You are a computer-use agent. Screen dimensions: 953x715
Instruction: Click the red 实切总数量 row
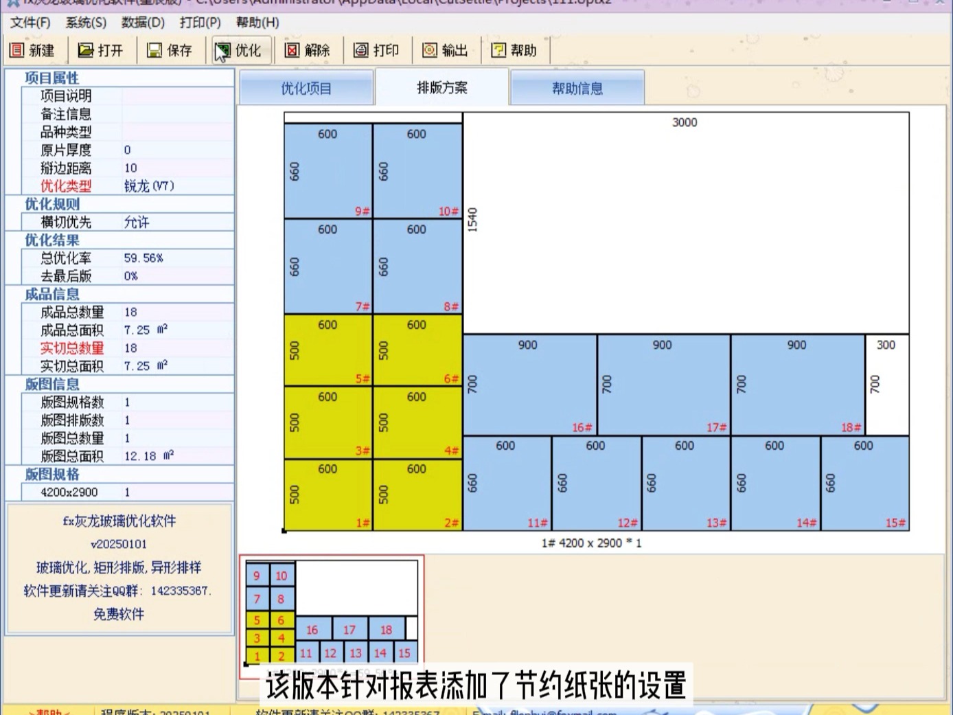click(128, 348)
